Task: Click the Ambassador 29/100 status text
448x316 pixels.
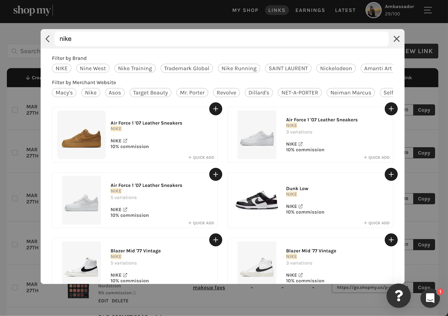Action: pyautogui.click(x=399, y=10)
